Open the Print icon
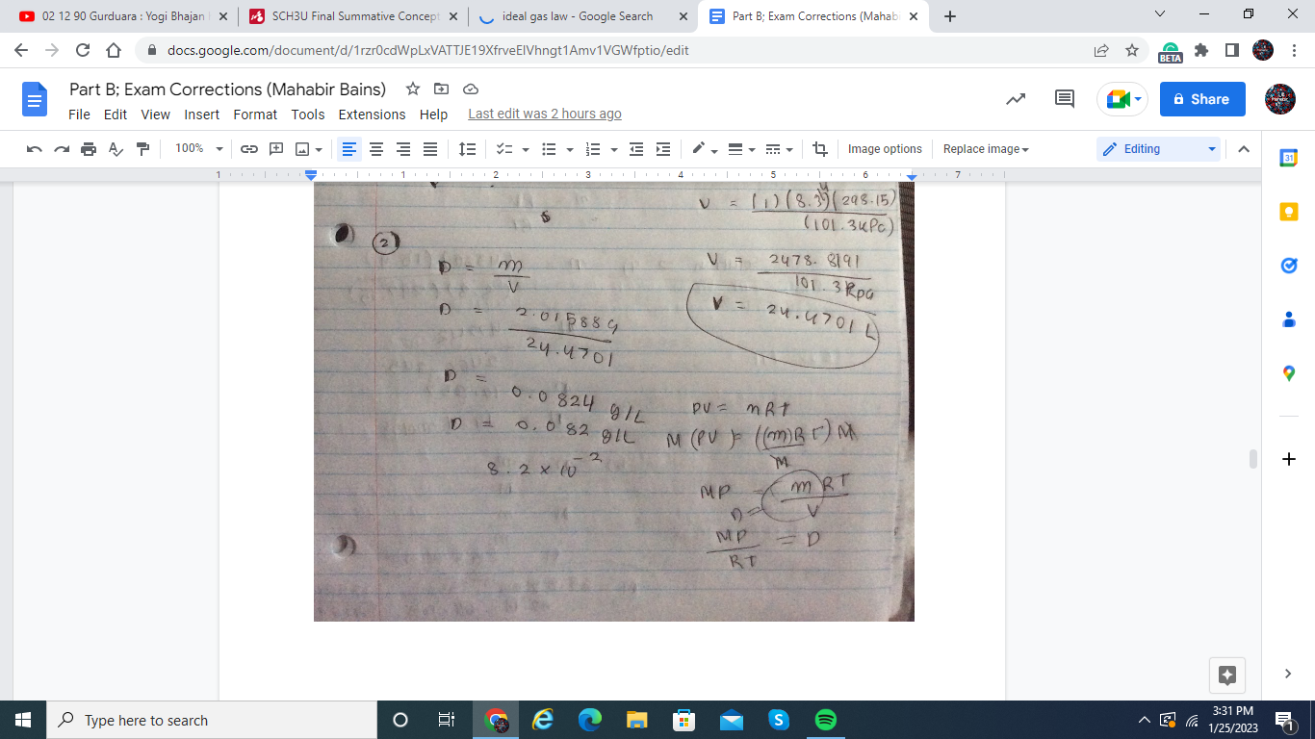1315x739 pixels. click(x=88, y=148)
